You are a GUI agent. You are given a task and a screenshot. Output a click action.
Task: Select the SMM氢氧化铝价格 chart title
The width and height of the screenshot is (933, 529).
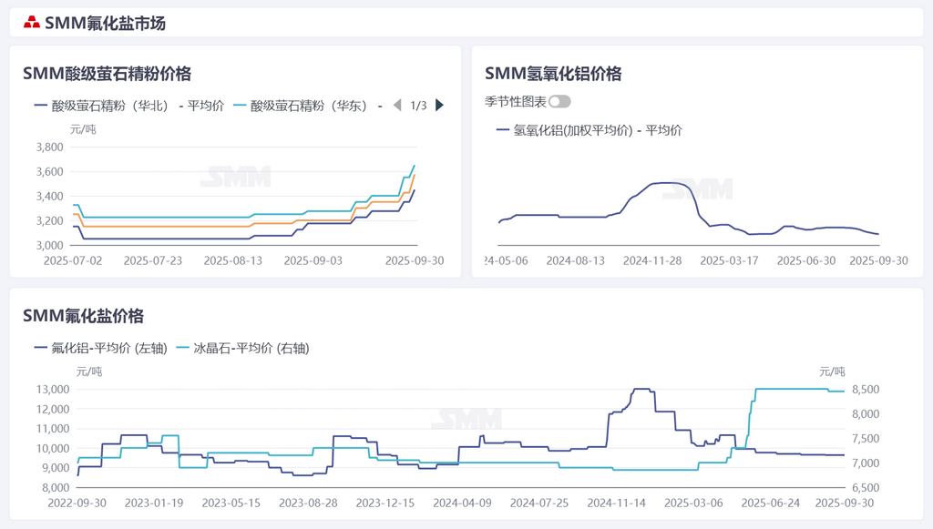click(x=553, y=74)
